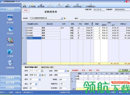The width and height of the screenshot is (130, 95).
Task: Click the 删除行 delete row toolbar icon
Action: click(x=68, y=5)
